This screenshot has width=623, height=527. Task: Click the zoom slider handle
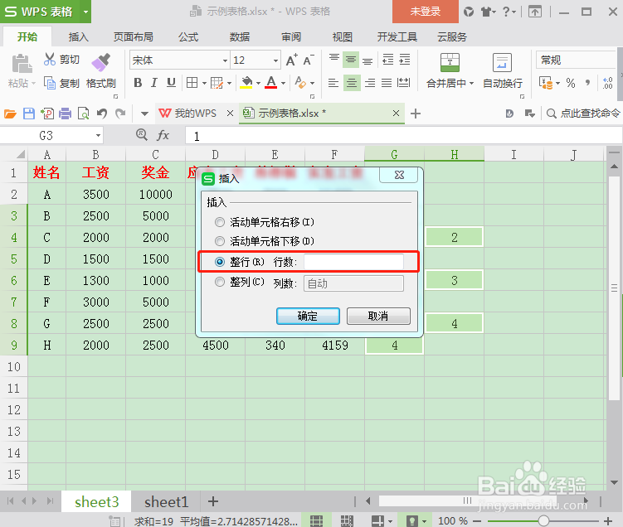point(543,520)
